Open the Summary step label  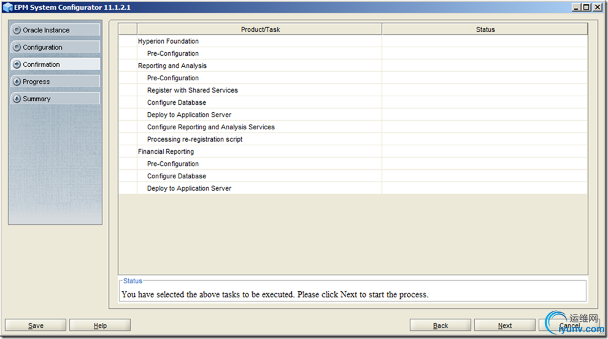(36, 99)
